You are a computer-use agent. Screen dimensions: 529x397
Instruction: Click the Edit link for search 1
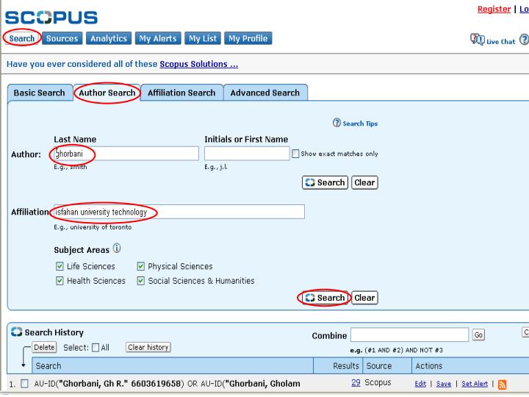(420, 384)
